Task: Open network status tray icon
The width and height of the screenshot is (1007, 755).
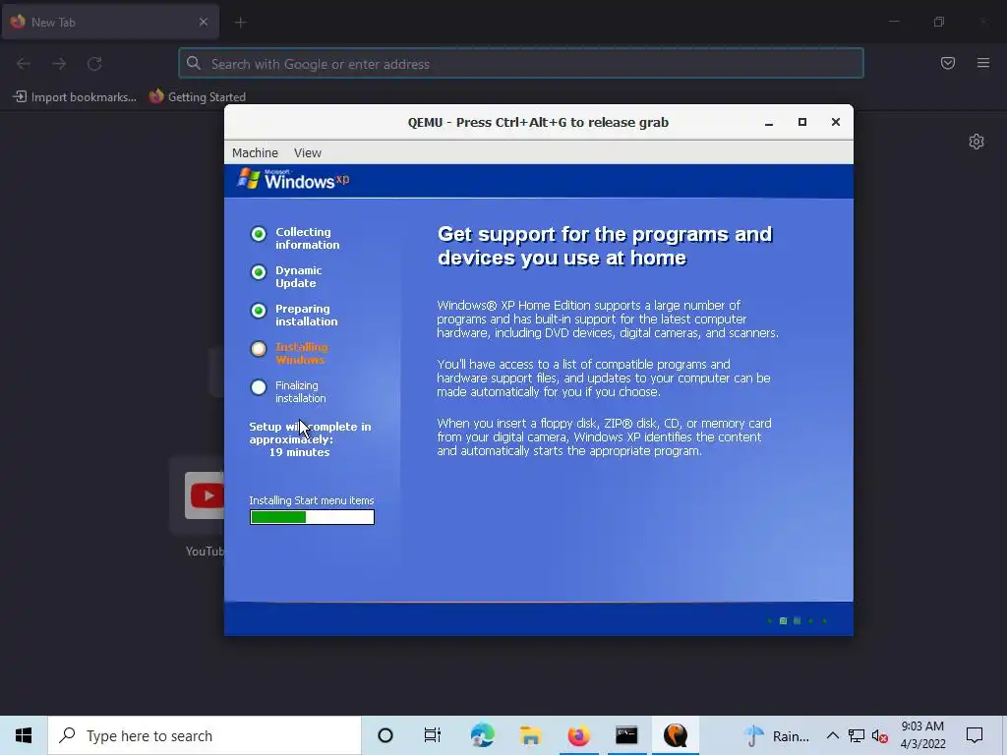Action: coord(857,735)
